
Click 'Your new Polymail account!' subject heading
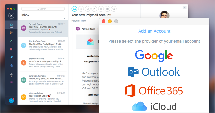click(92, 15)
